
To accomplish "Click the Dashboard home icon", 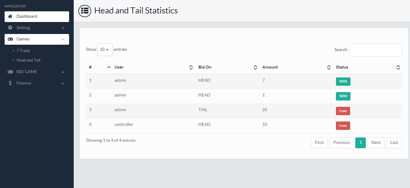I will (x=10, y=17).
